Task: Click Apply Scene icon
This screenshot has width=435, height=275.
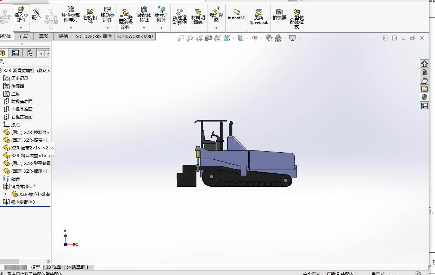Action: point(278,38)
